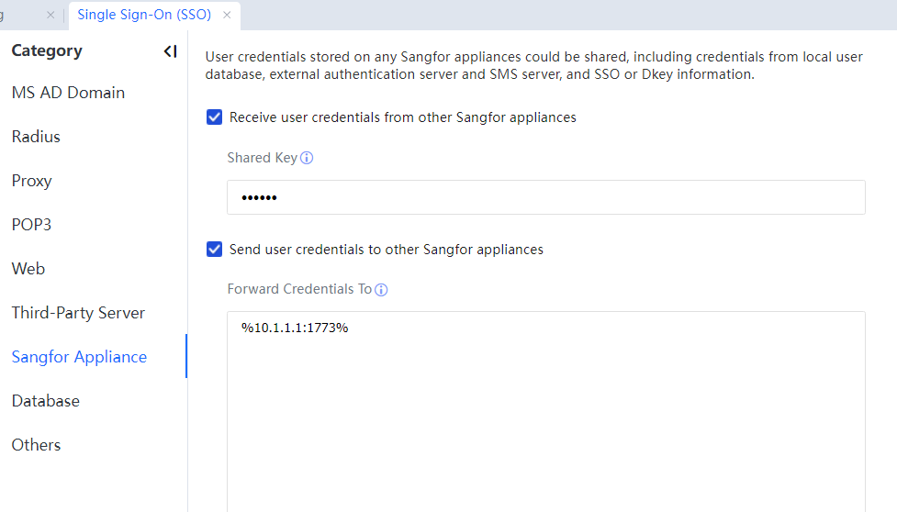The width and height of the screenshot is (897, 512).
Task: Go to the Proxy category
Action: pos(31,181)
